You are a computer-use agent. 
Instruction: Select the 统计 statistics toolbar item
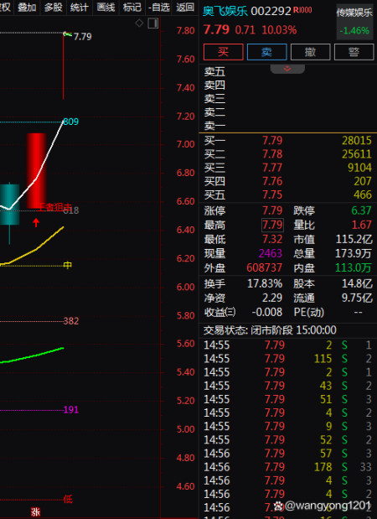[x=80, y=7]
